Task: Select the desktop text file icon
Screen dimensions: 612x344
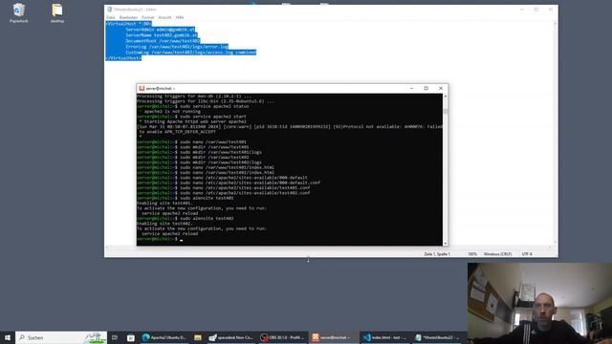Action: [57, 12]
